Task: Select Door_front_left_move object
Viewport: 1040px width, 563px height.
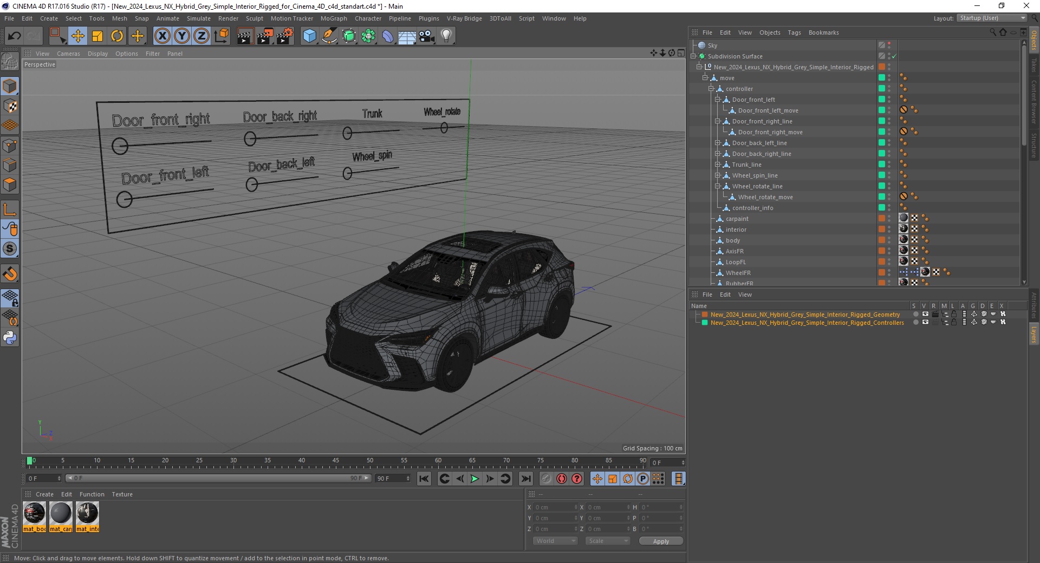Action: [768, 110]
